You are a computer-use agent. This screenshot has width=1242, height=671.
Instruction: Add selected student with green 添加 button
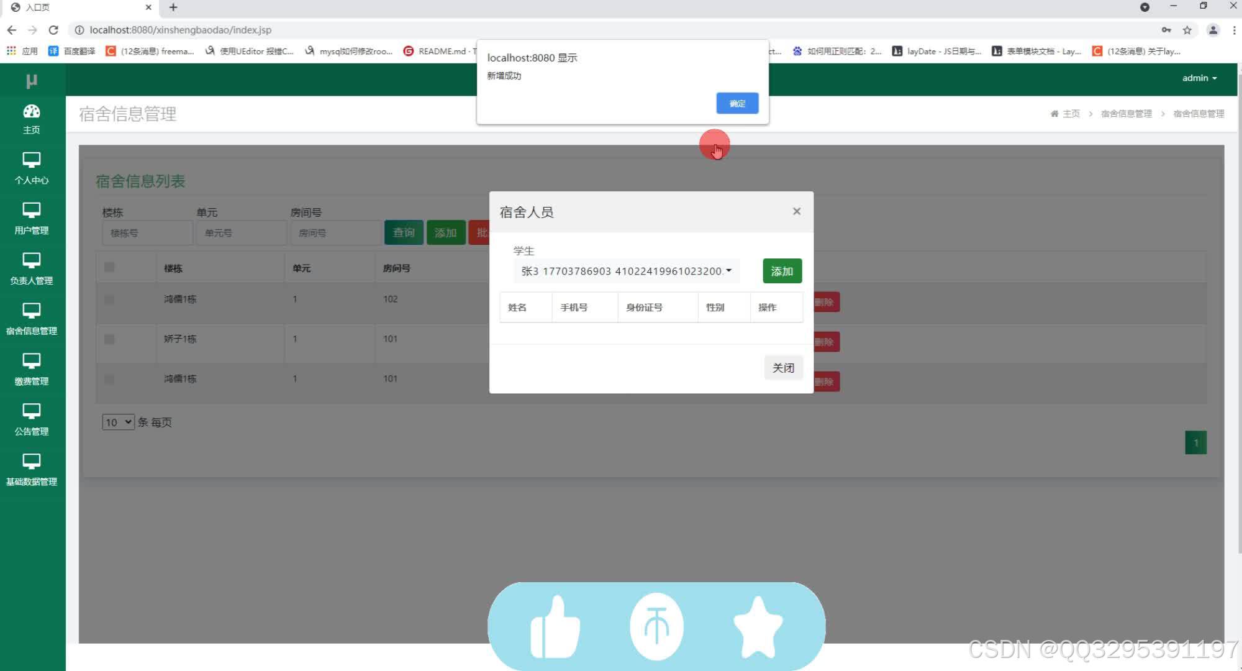click(782, 271)
